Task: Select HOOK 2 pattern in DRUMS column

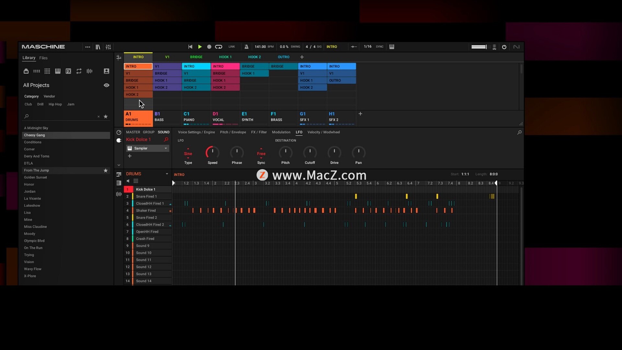Action: pos(138,95)
